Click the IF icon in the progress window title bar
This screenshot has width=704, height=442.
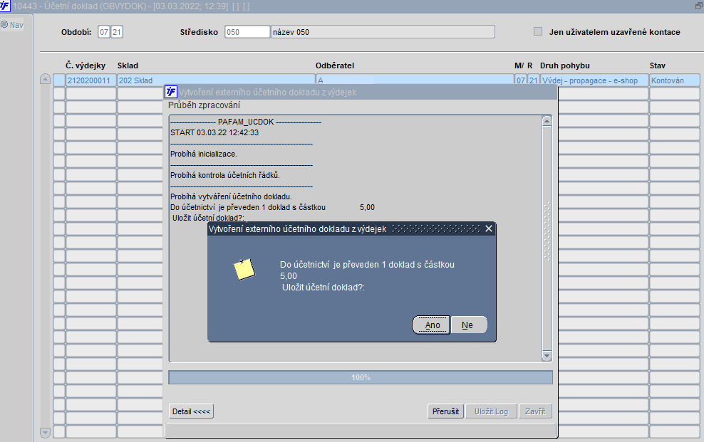(170, 92)
